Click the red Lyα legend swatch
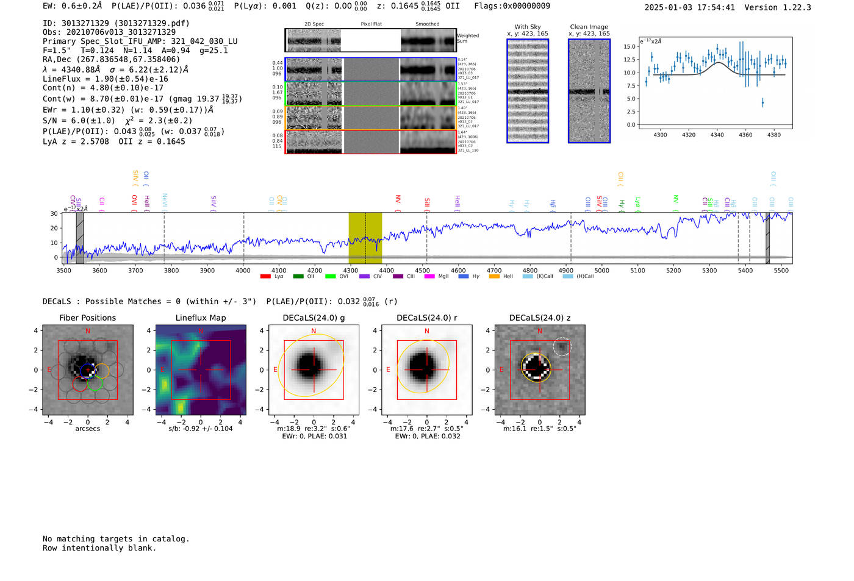Image resolution: width=854 pixels, height=581 pixels. [x=265, y=276]
